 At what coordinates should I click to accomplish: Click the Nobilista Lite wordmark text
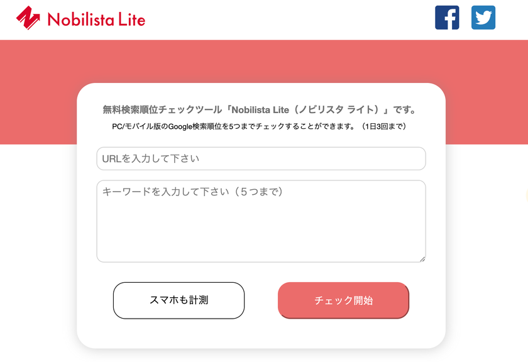[x=96, y=19]
